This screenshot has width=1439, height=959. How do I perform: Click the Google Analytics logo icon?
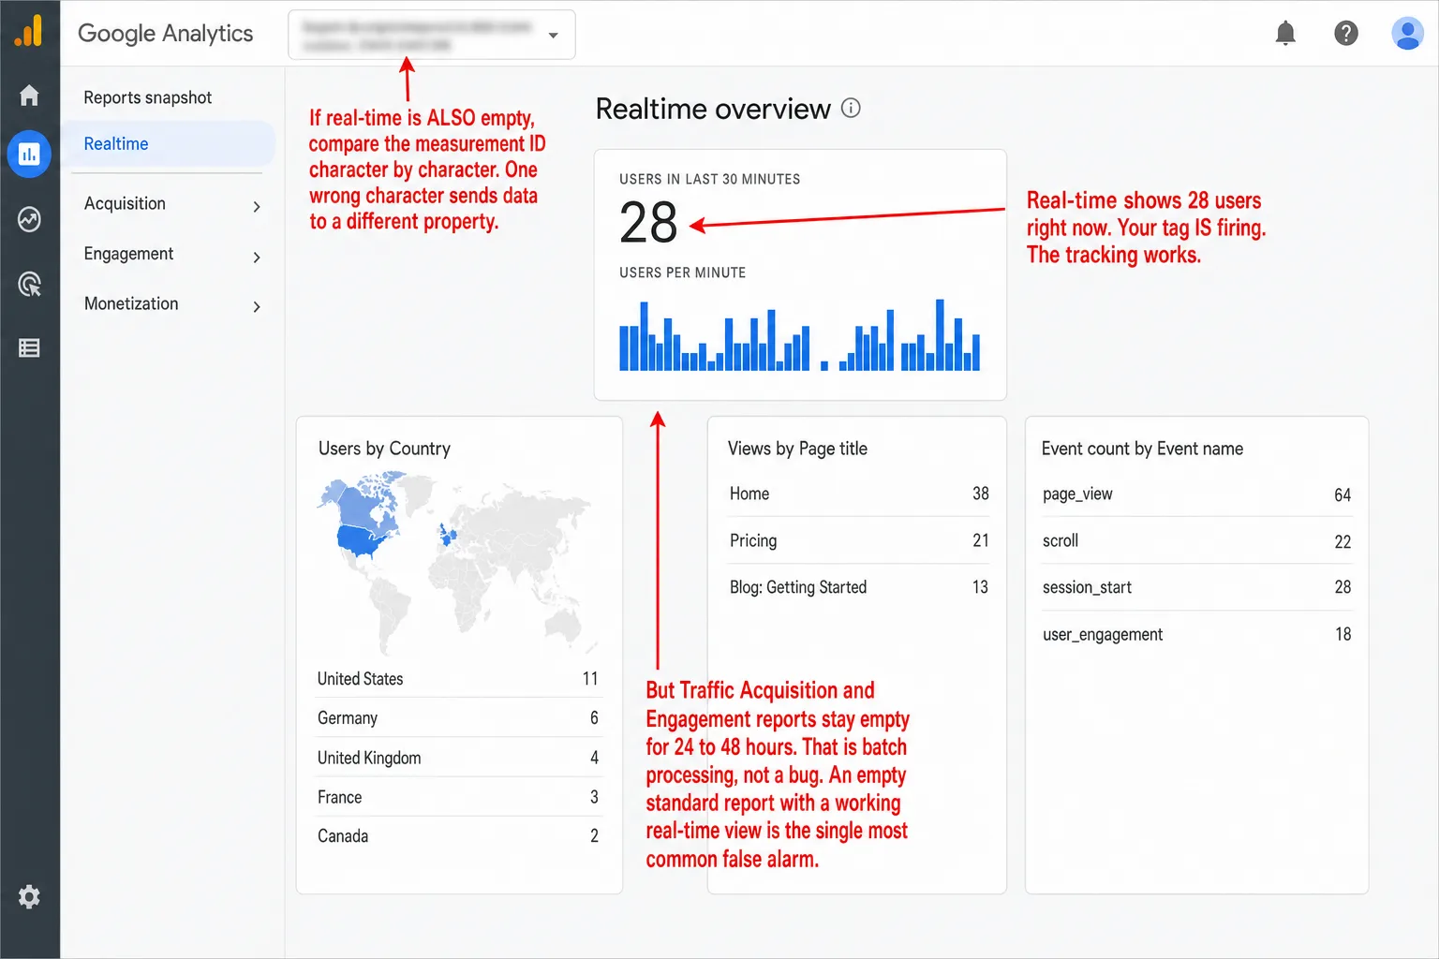[x=29, y=31]
